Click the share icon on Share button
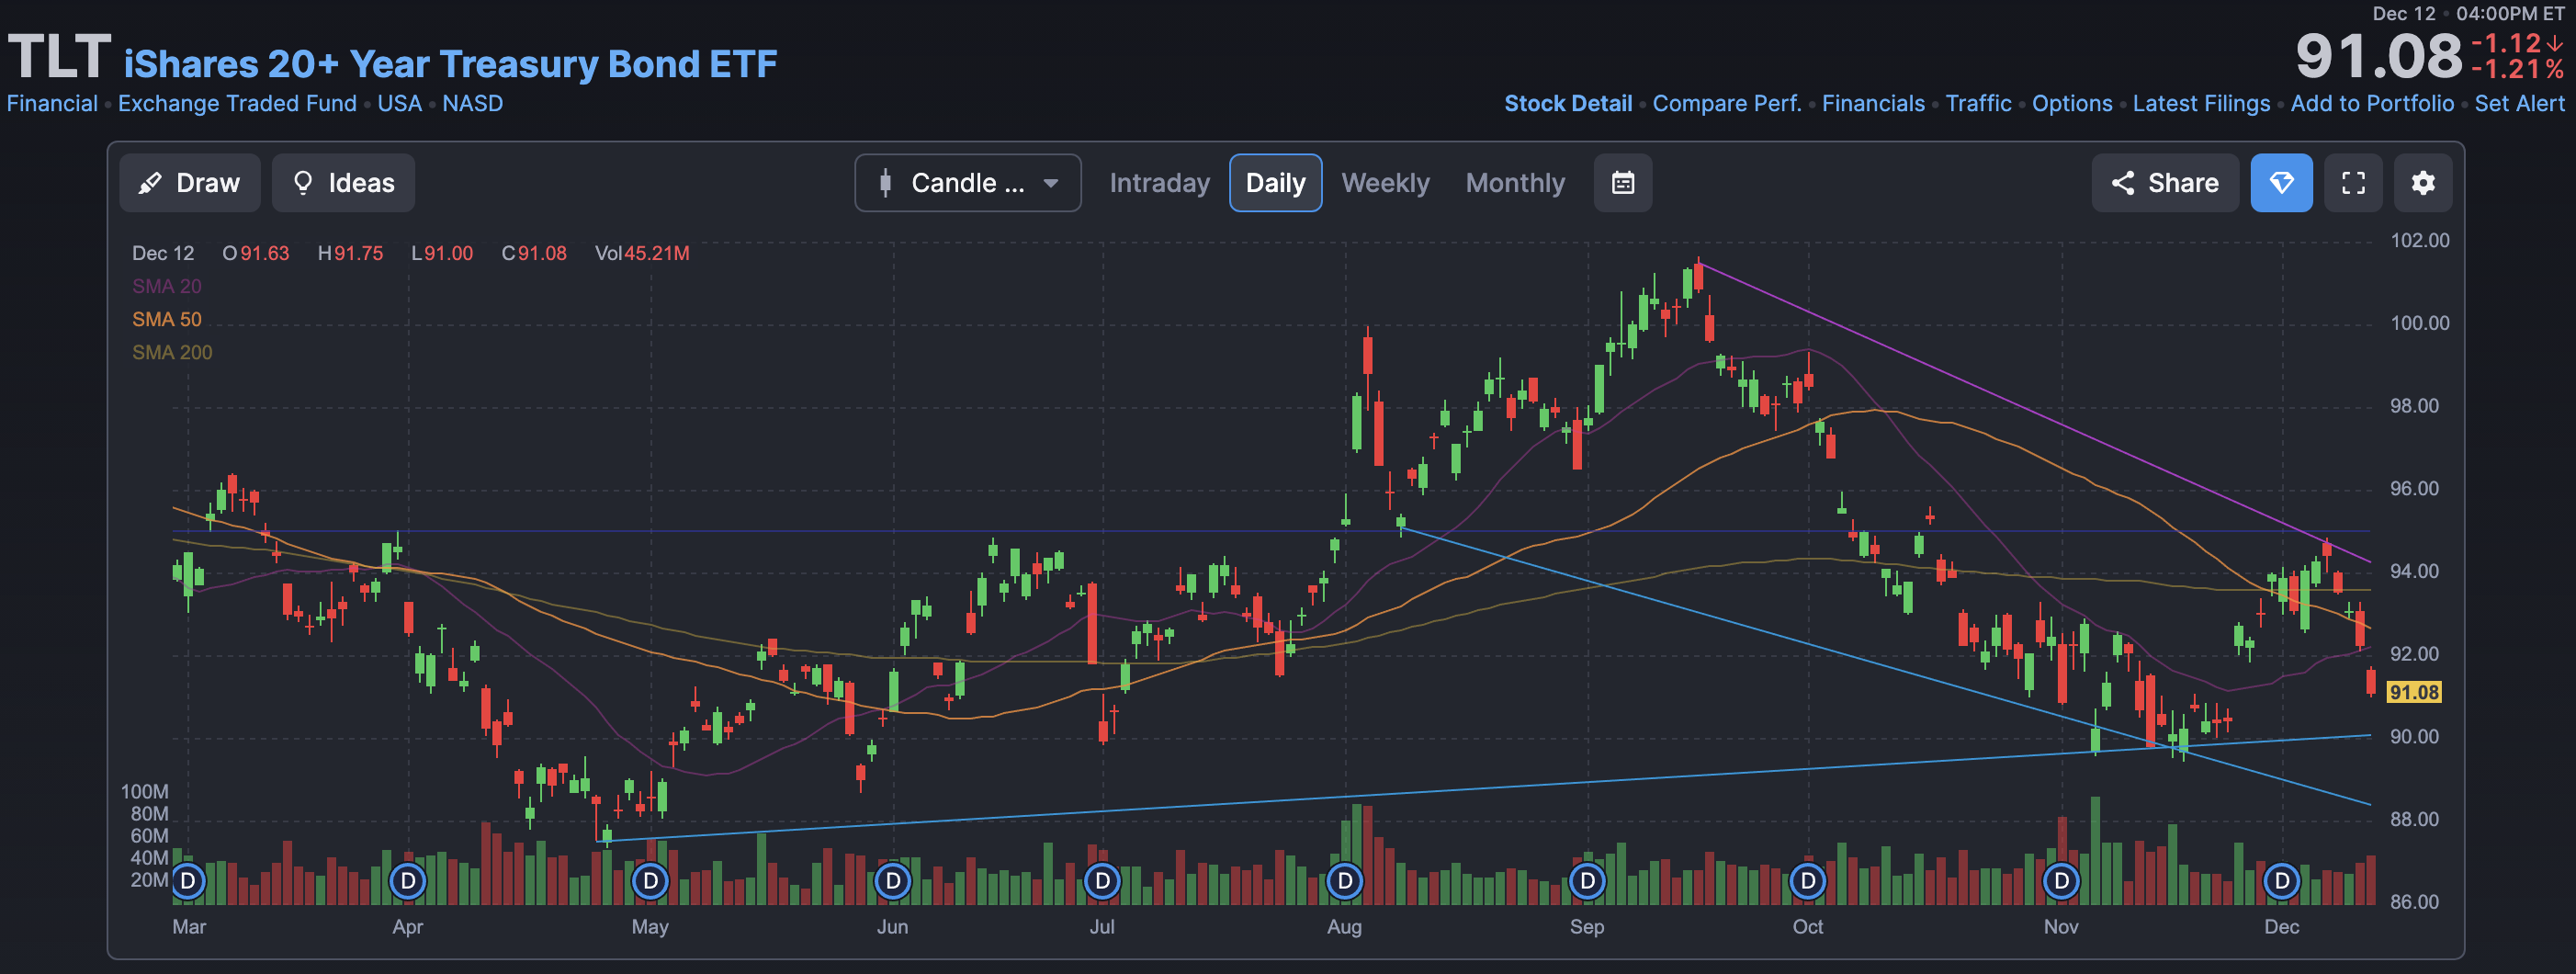 (x=2123, y=183)
